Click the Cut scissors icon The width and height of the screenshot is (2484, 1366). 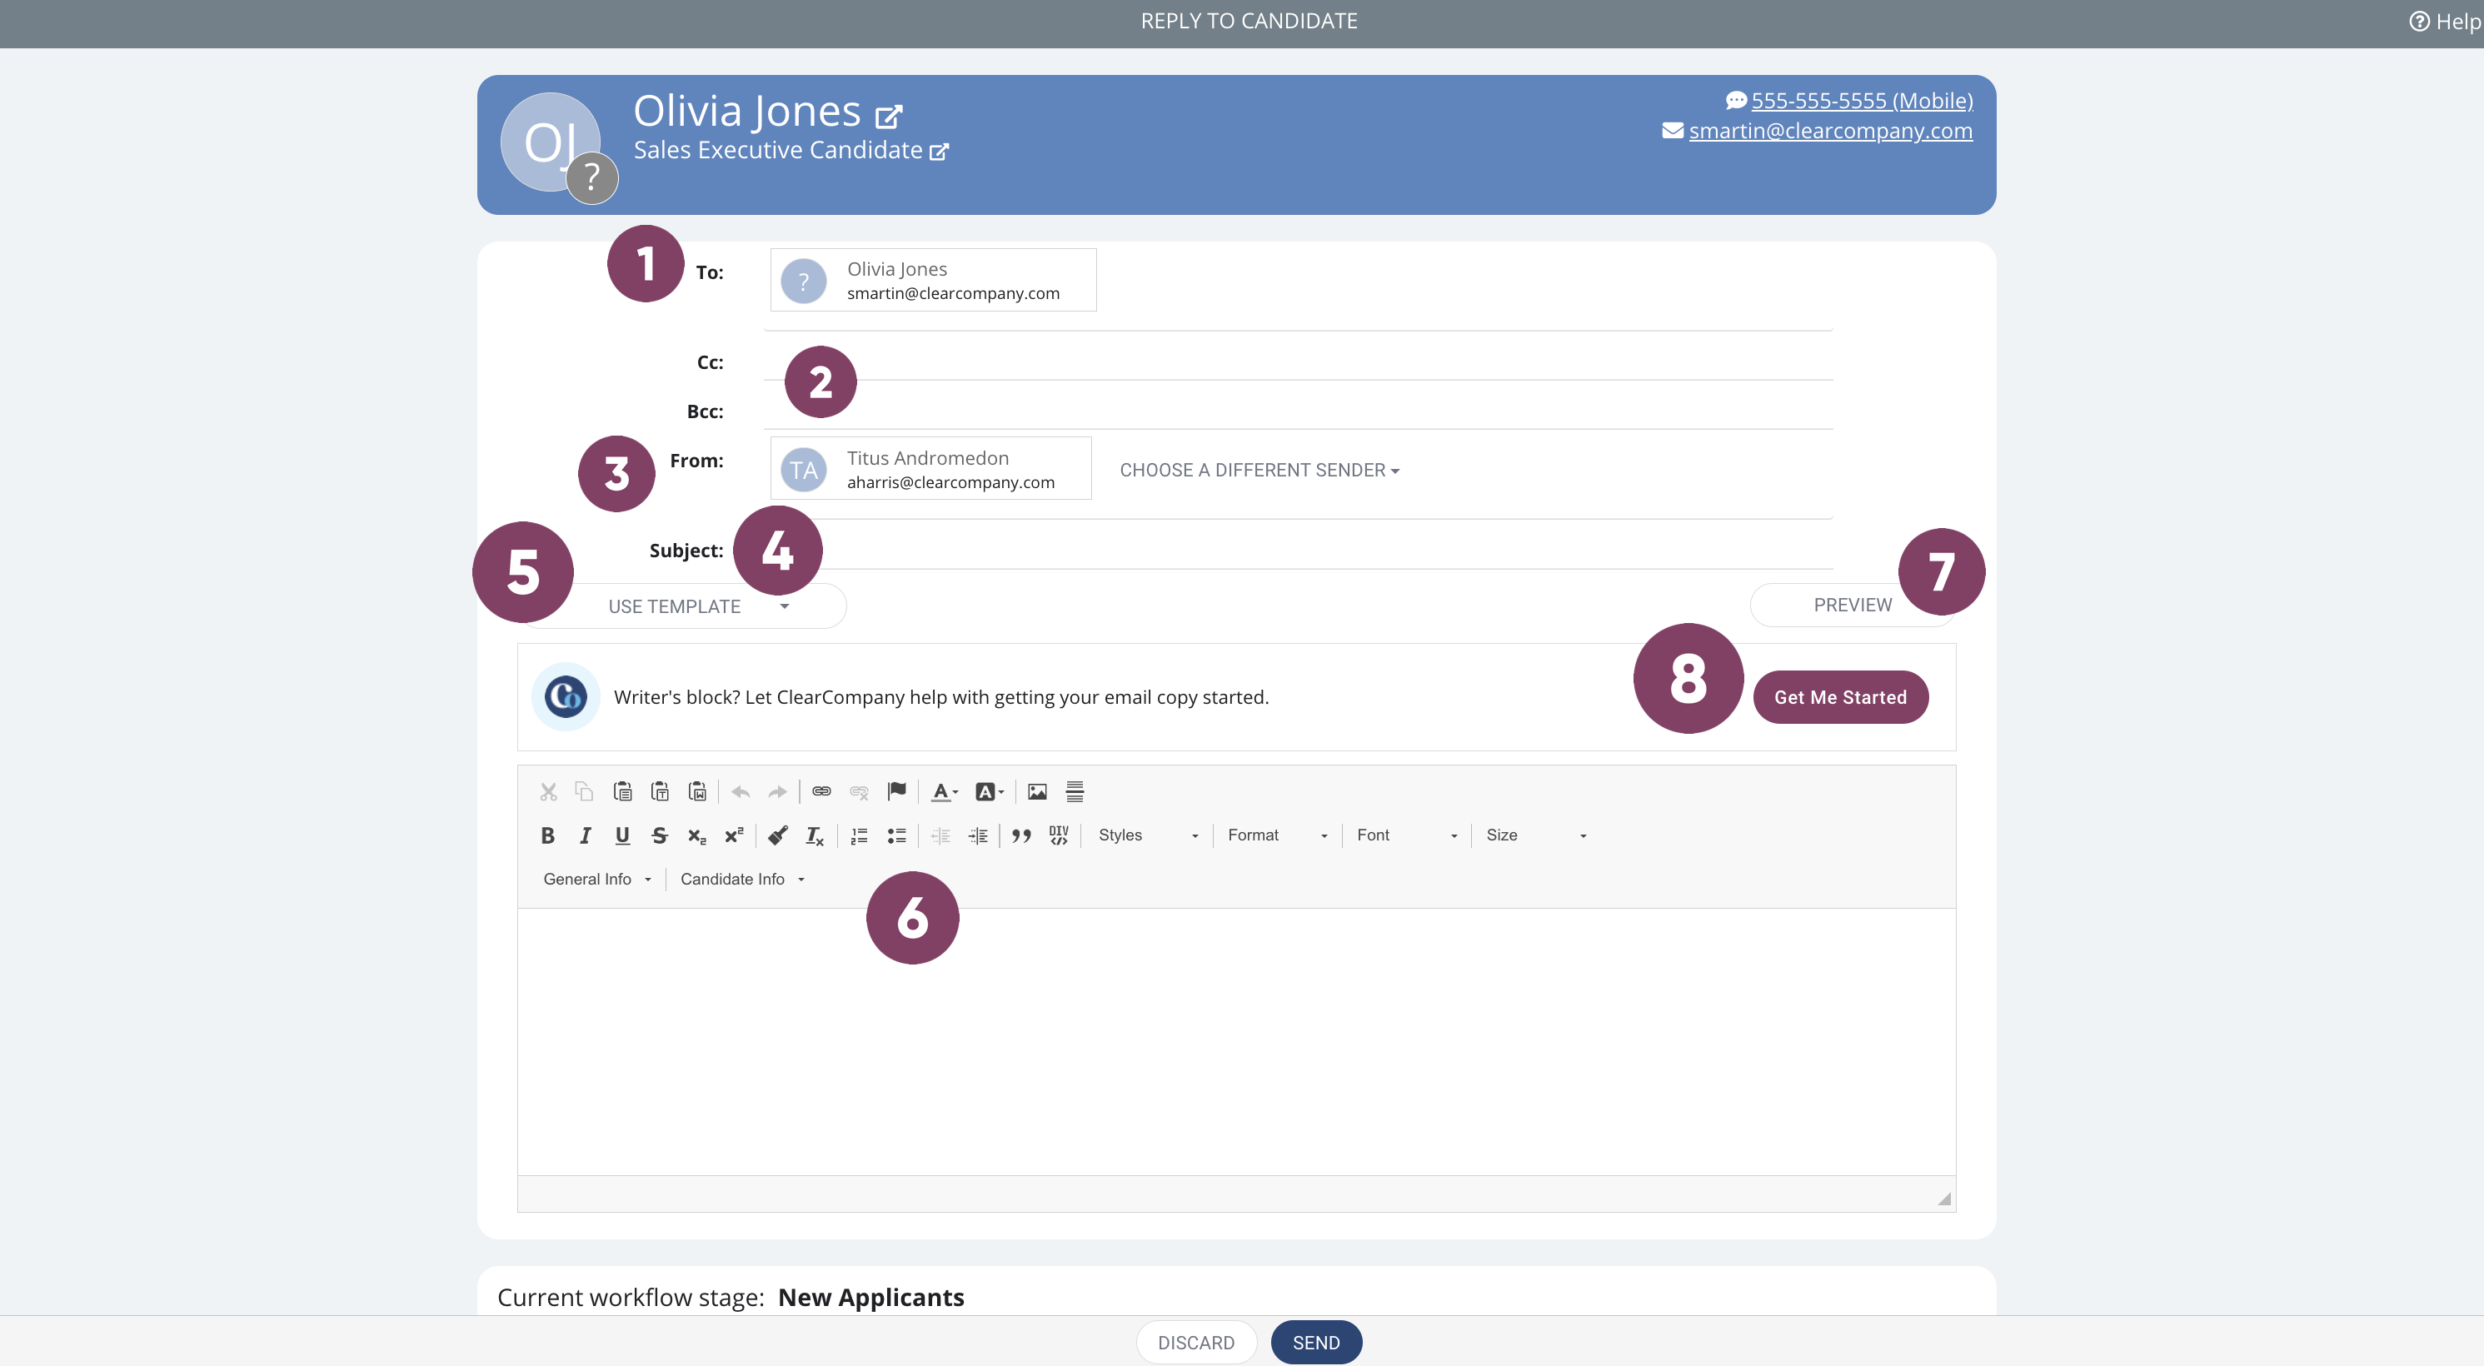coord(548,791)
